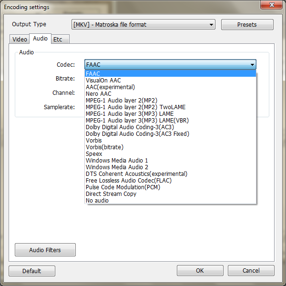Choose Nero AAC codec

point(170,94)
